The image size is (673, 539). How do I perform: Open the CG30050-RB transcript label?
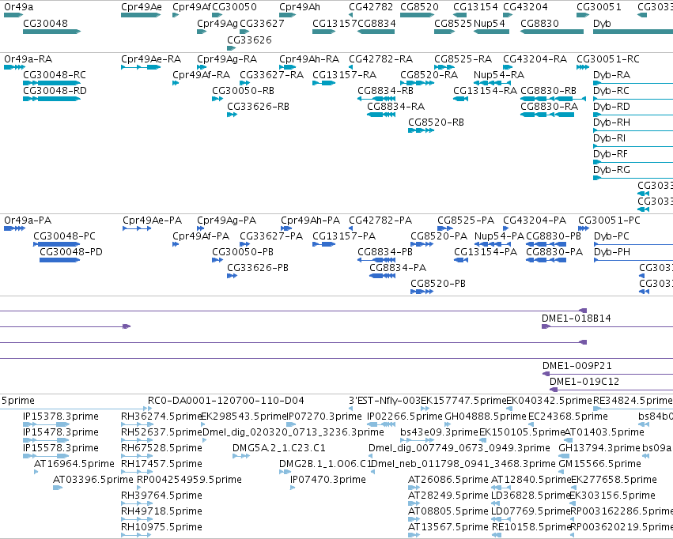[x=243, y=90]
